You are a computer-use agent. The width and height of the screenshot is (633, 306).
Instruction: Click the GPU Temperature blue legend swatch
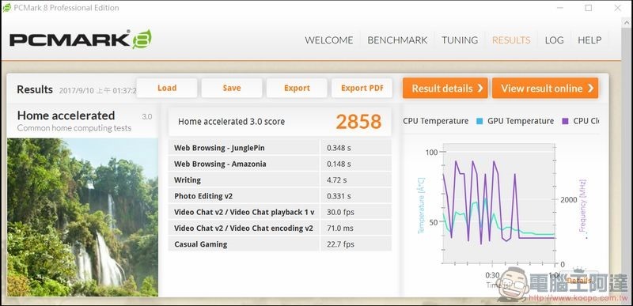click(x=479, y=121)
